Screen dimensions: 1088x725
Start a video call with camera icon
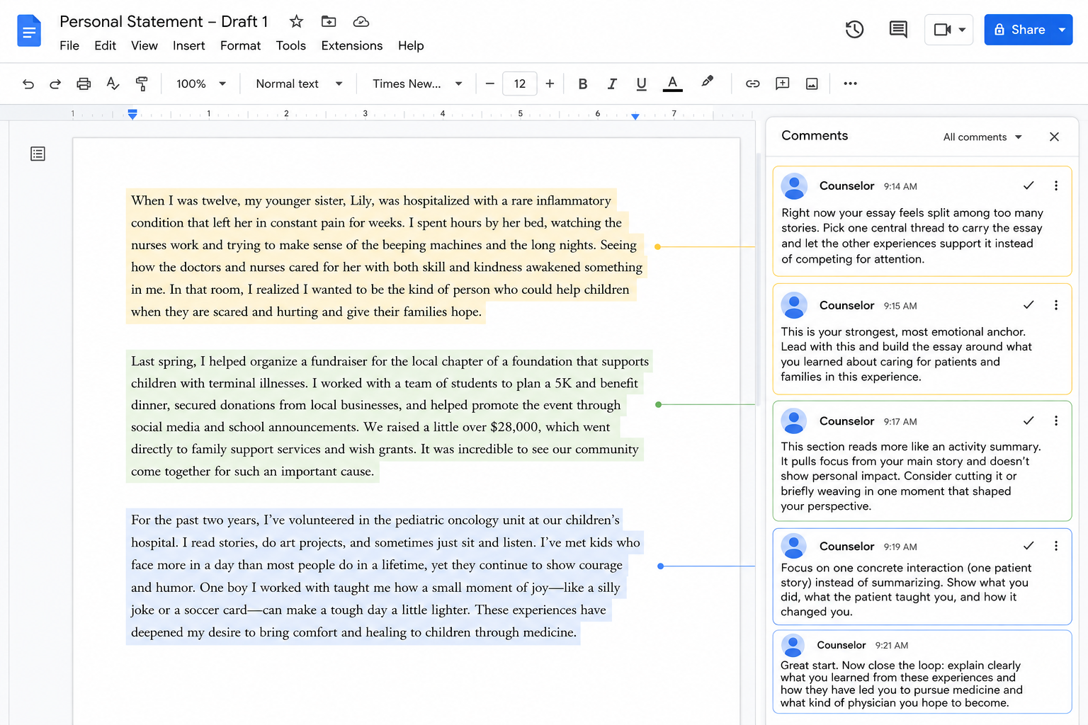tap(942, 30)
